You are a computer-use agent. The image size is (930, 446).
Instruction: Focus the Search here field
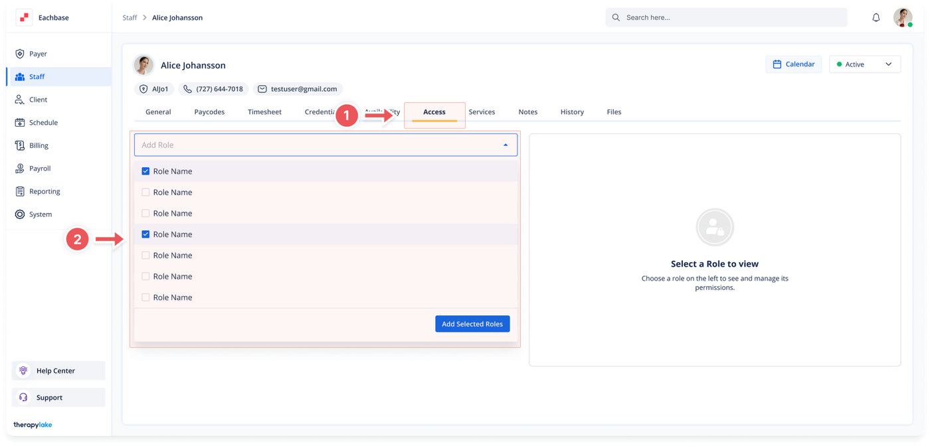coord(726,17)
